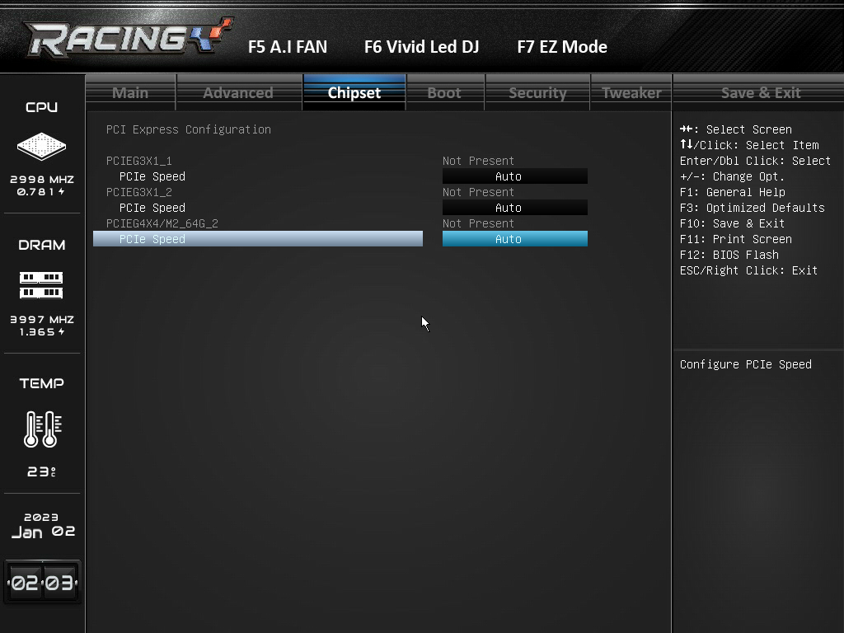The height and width of the screenshot is (633, 844).
Task: Go to the Tweaker tab
Action: click(x=631, y=92)
